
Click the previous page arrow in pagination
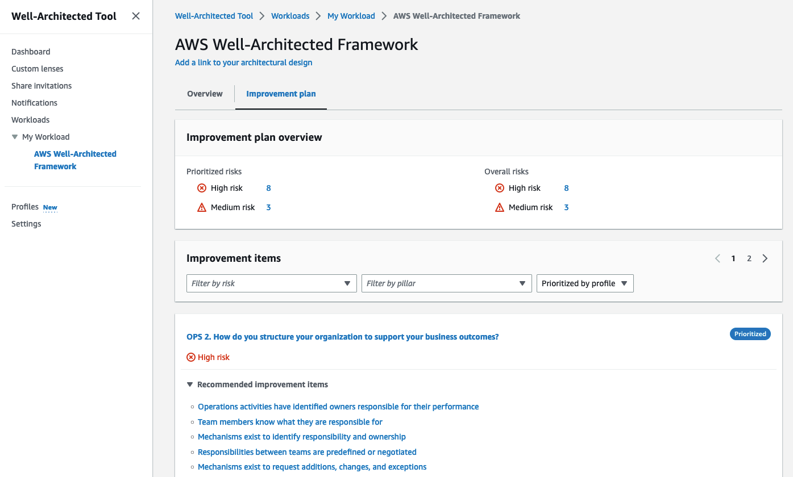[717, 258]
